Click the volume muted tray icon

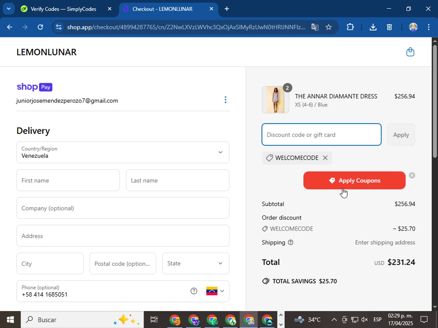[364, 320]
